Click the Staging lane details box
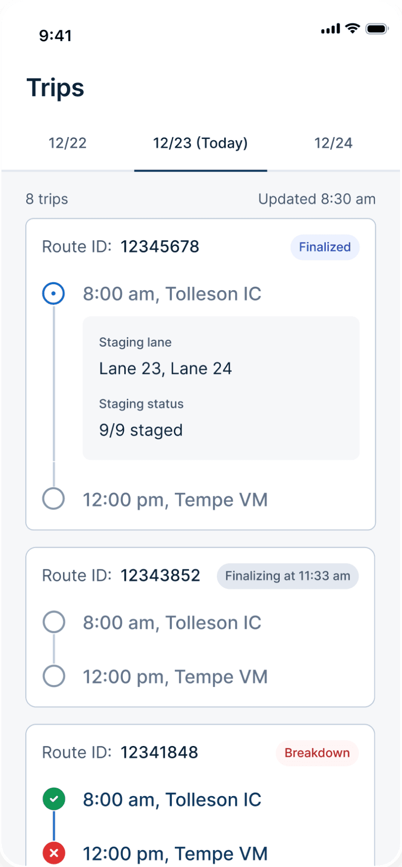Image resolution: width=402 pixels, height=867 pixels. [221, 388]
